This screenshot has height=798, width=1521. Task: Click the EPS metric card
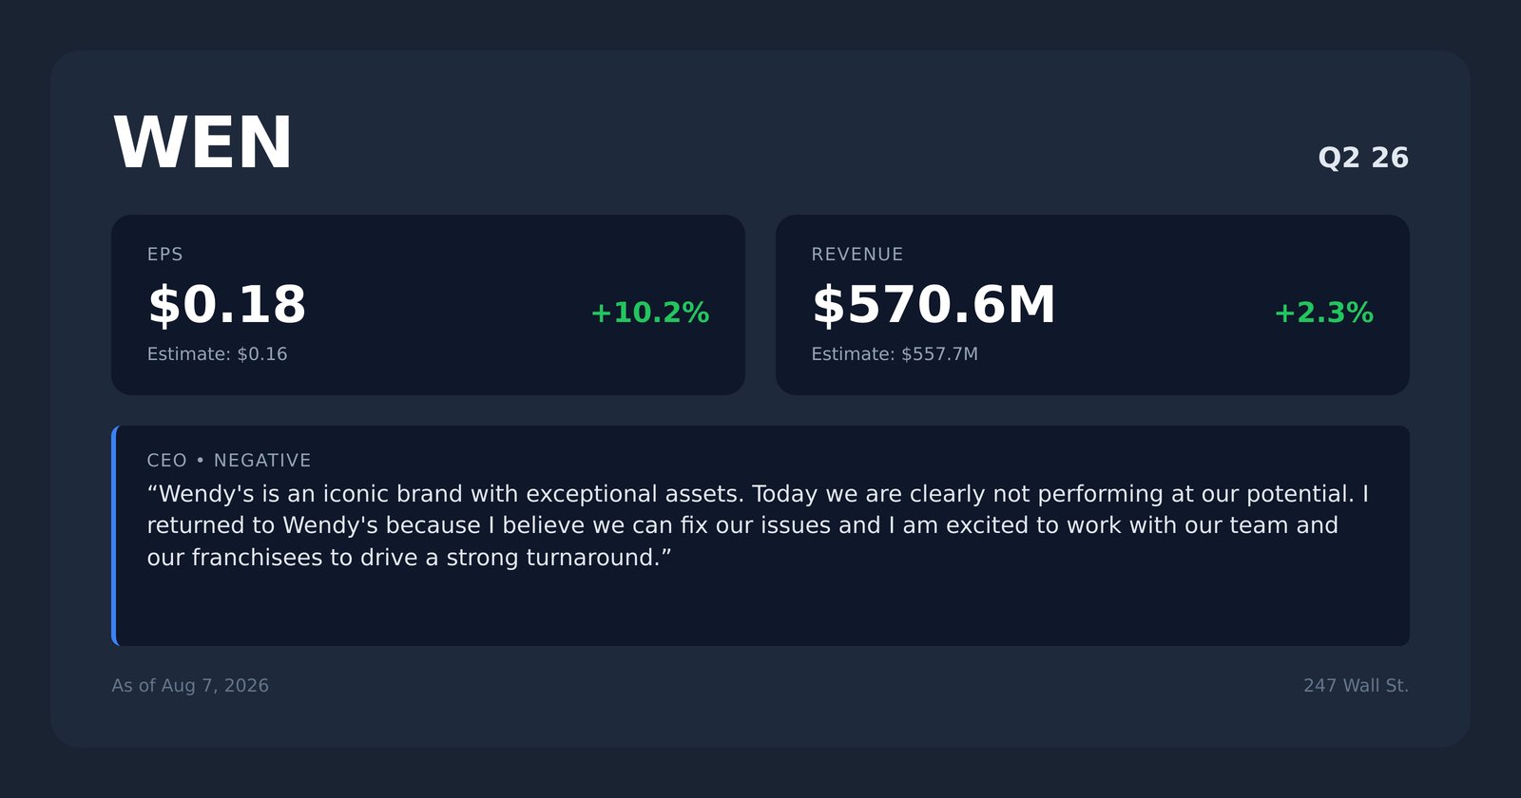coord(428,305)
